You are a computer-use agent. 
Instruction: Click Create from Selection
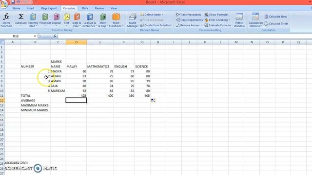tap(156, 25)
